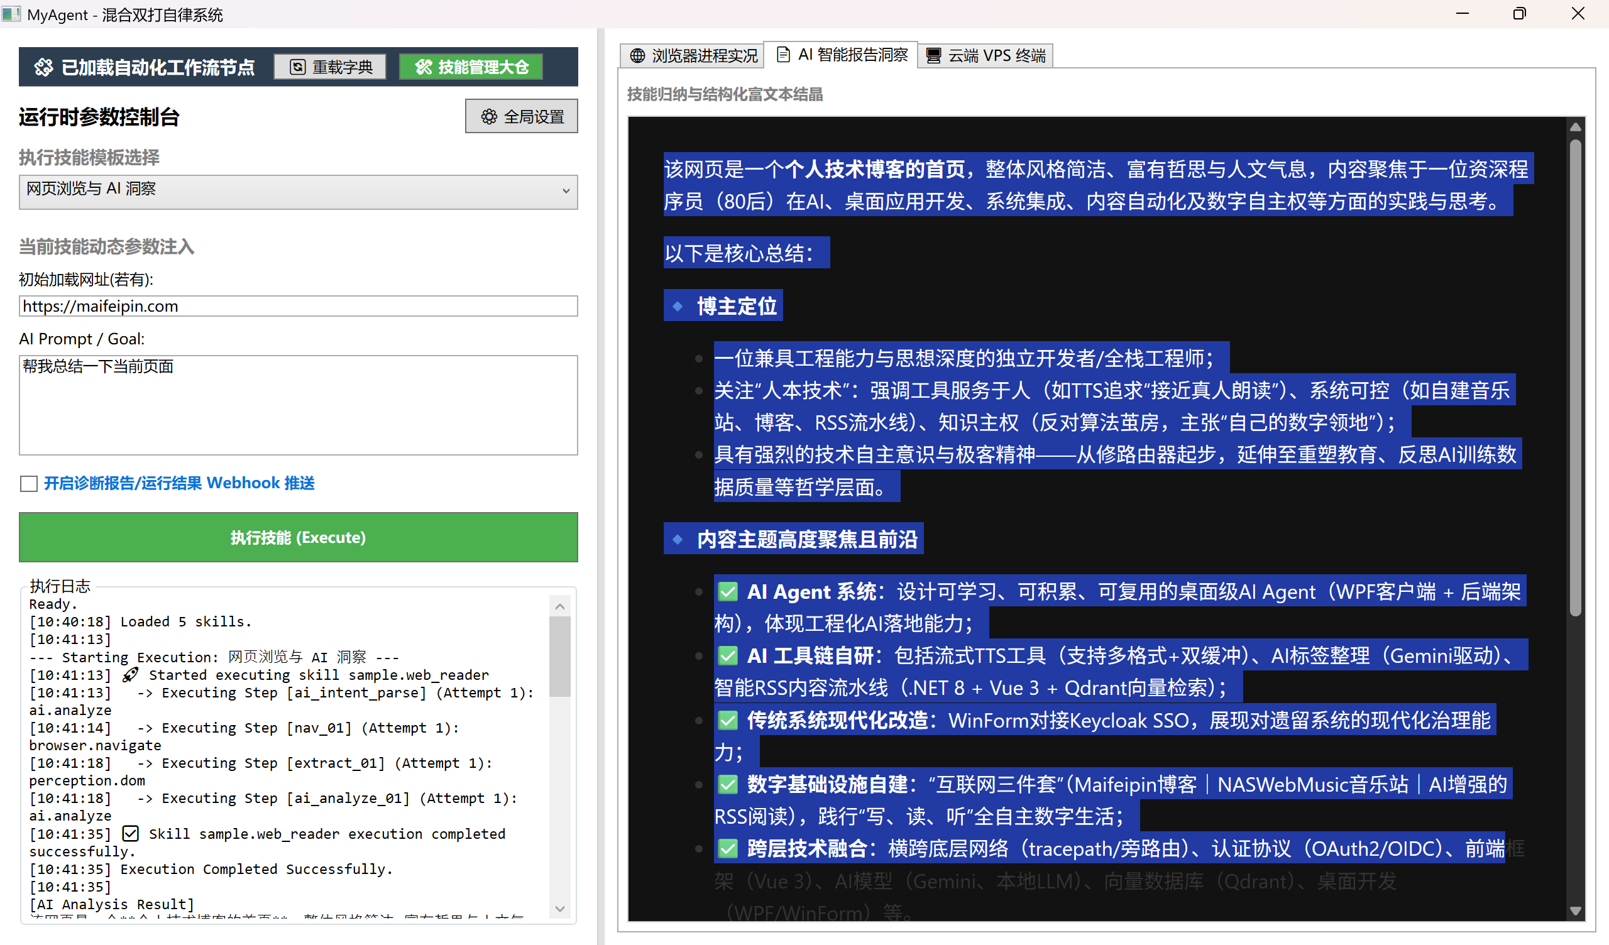
Task: Click the document icon on AI report tab
Action: [x=783, y=55]
